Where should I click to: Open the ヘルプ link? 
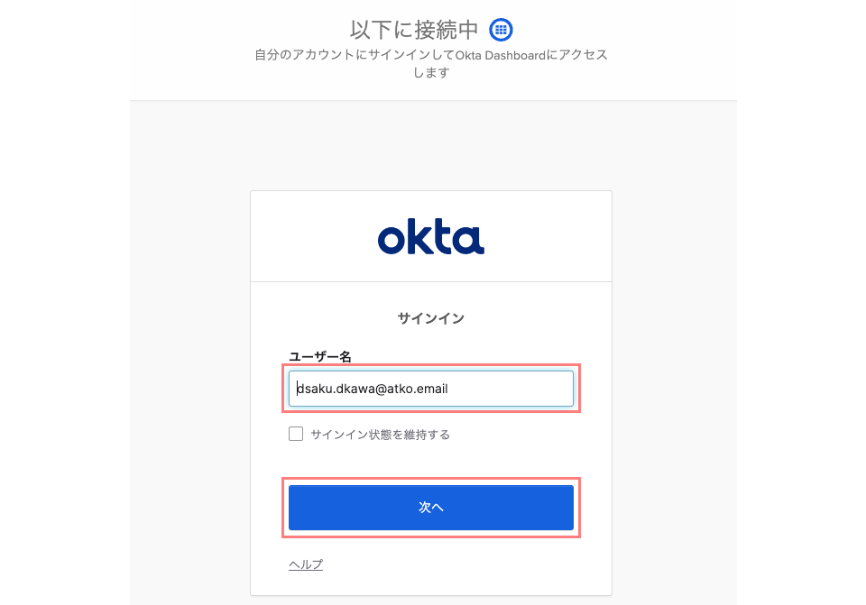305,564
